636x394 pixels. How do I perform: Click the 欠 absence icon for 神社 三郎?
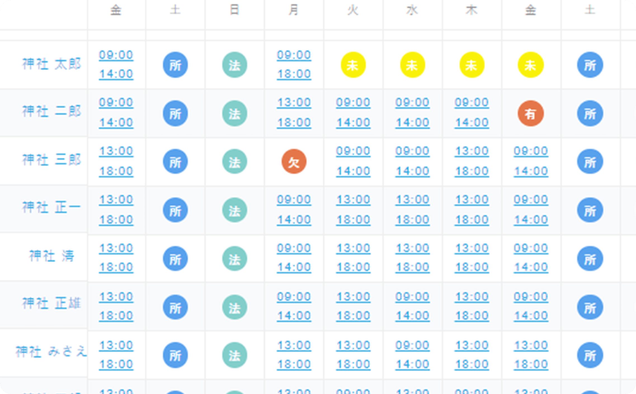(x=294, y=162)
